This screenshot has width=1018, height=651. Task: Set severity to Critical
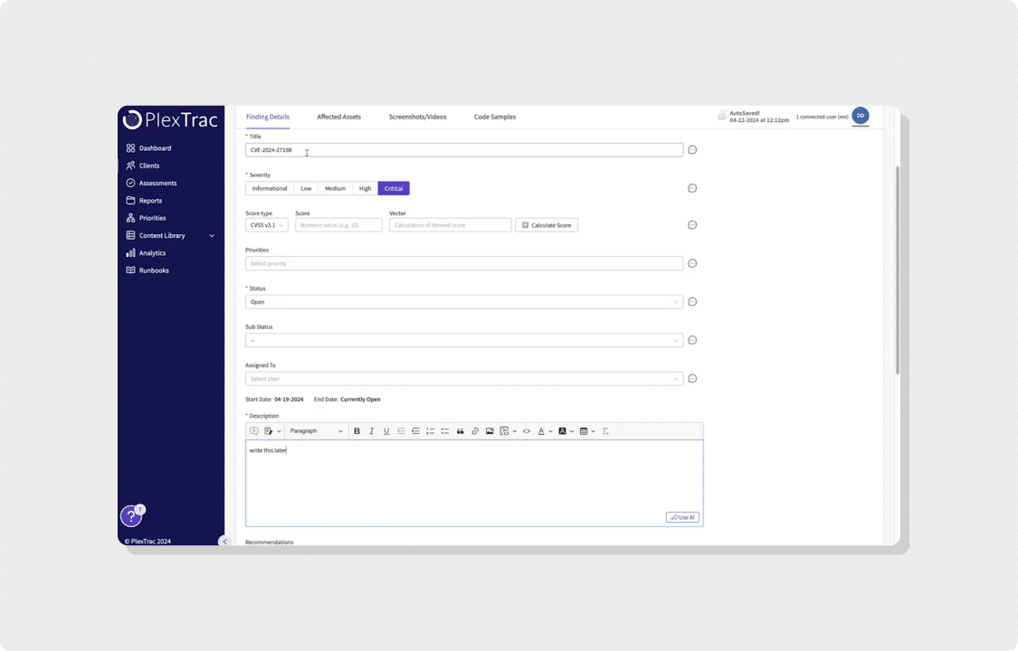(394, 189)
